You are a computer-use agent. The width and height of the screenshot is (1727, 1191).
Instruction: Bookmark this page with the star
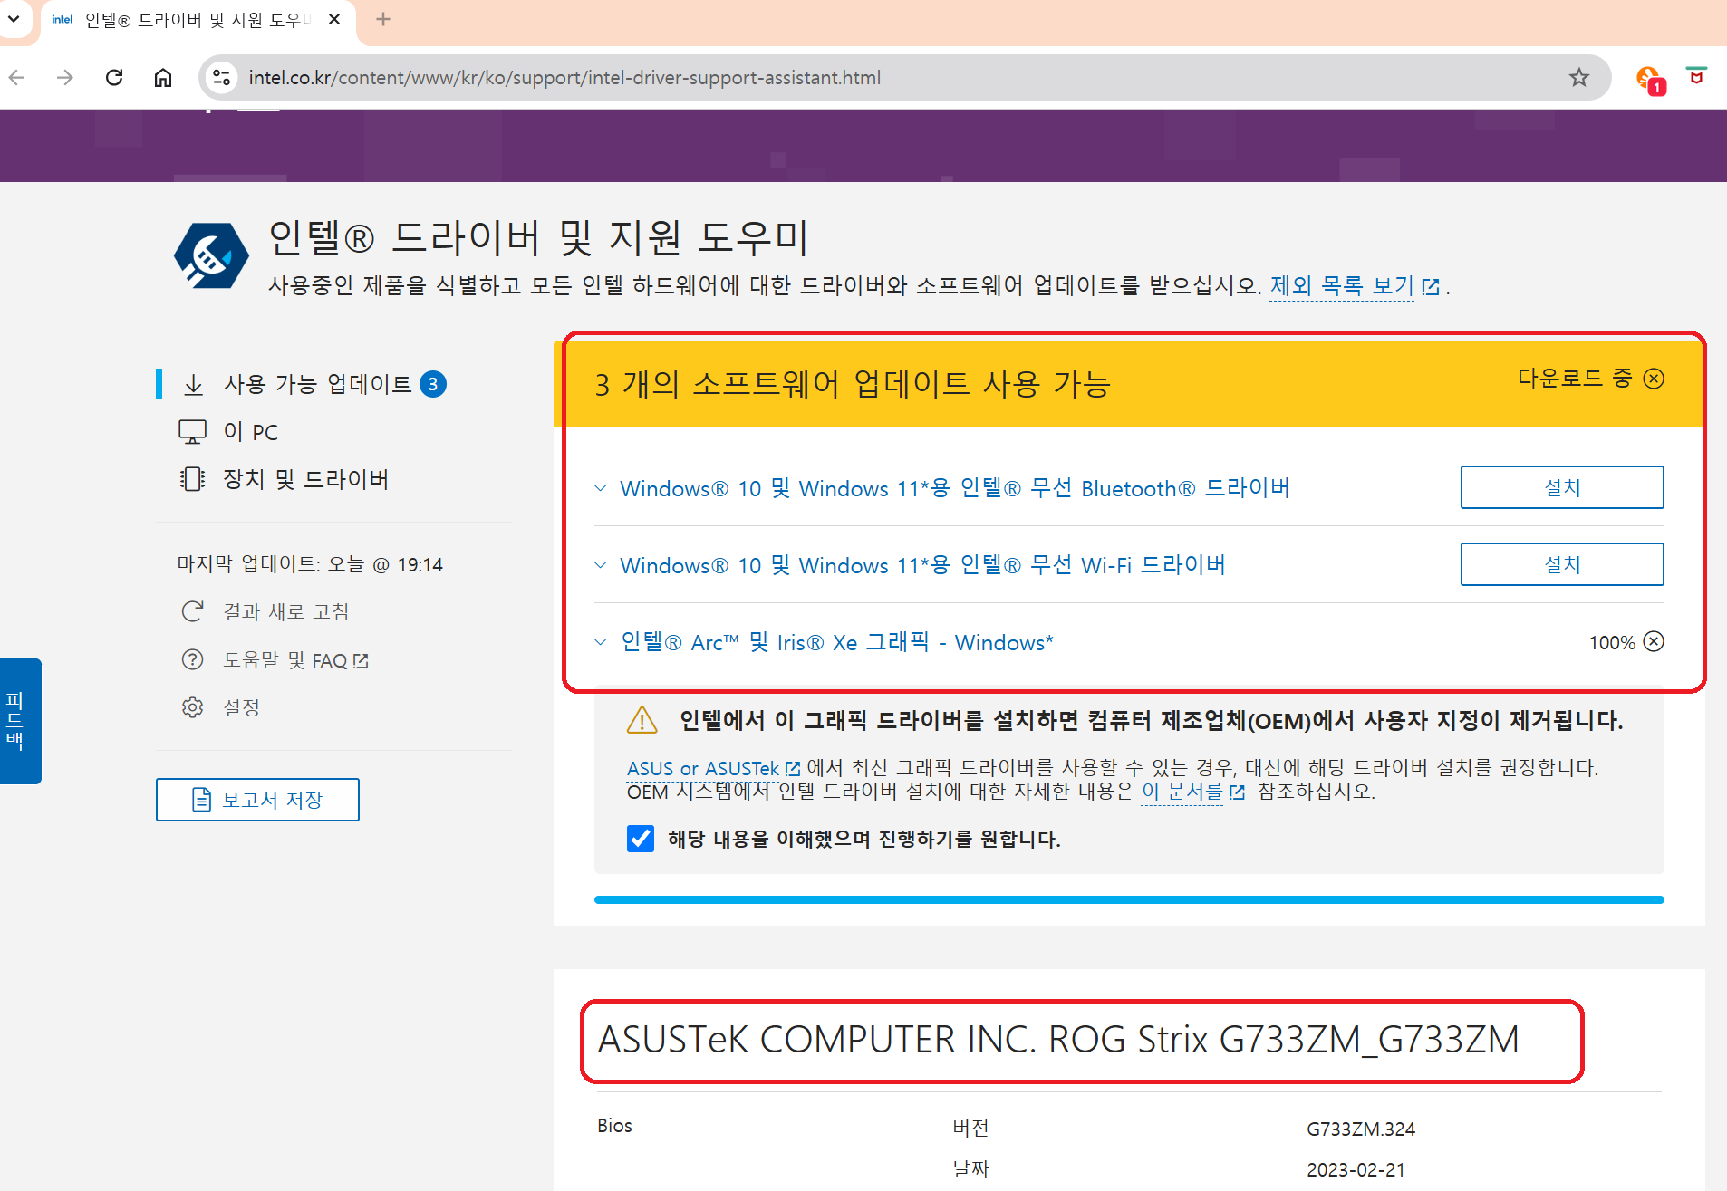click(x=1579, y=78)
